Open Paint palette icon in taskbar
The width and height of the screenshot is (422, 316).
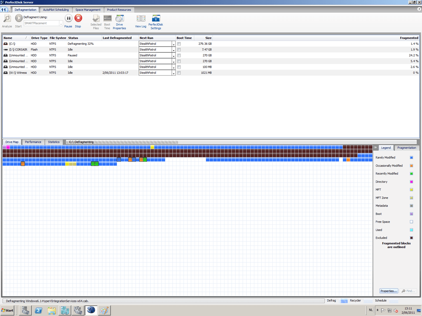104,310
